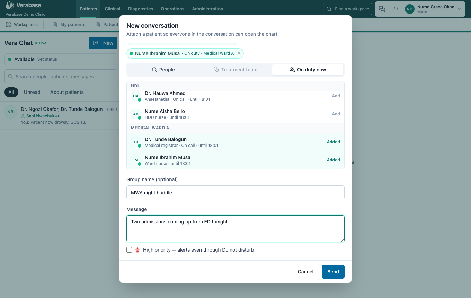Click the TB avatar of Dr. Tunde Balogun
The height and width of the screenshot is (298, 471).
pyautogui.click(x=136, y=142)
